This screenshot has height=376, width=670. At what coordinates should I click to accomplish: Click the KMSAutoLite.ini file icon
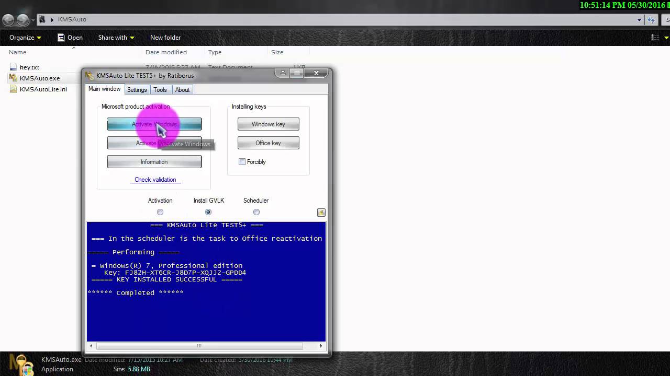point(14,89)
